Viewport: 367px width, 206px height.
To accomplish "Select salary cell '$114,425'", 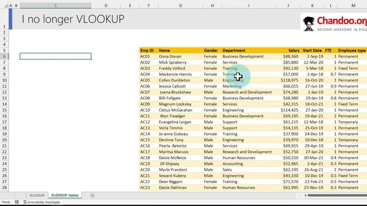I will (288, 110).
